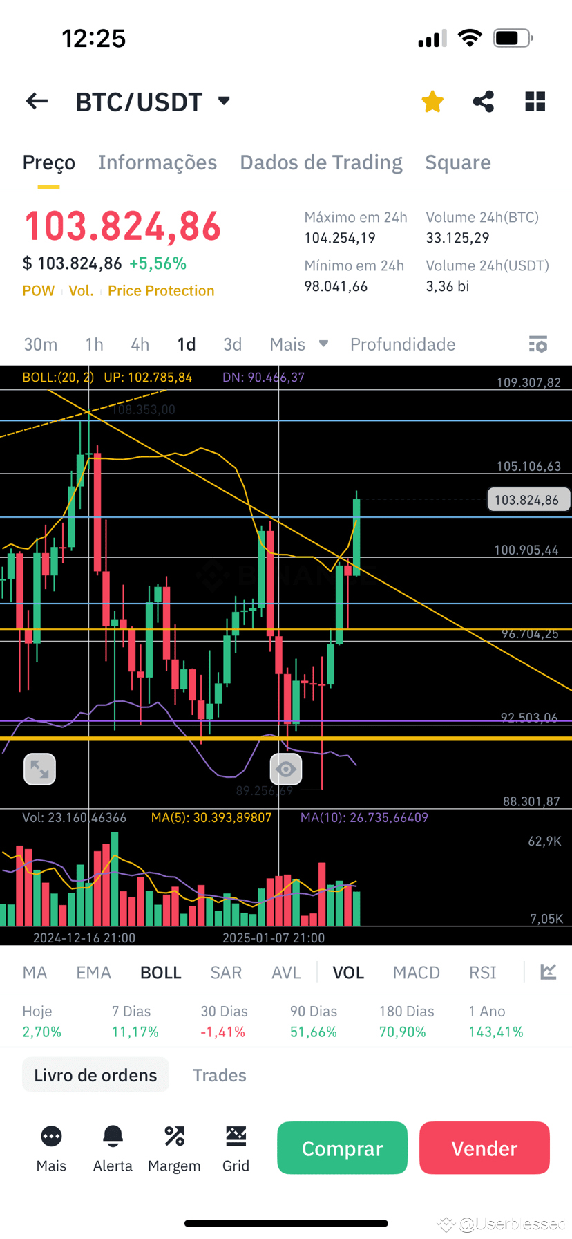Select the SAR indicator
Viewport: 572px width, 1239px height.
pos(226,973)
